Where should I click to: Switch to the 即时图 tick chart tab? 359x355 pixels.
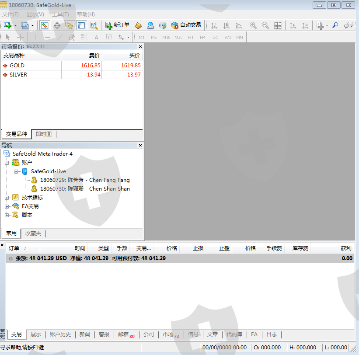coord(44,134)
